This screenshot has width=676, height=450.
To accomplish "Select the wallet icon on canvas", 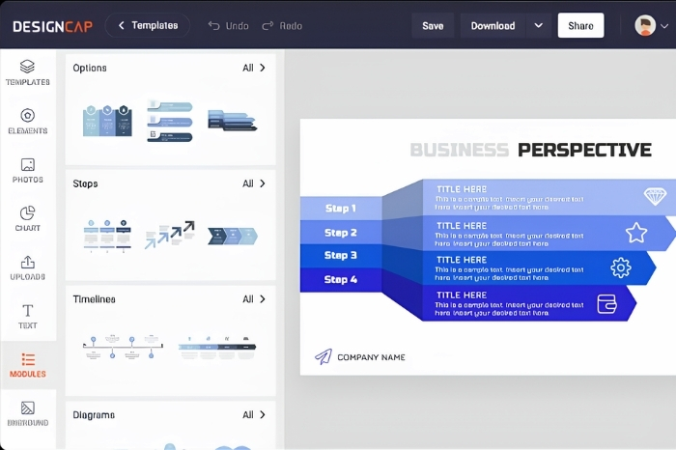I will coord(607,303).
